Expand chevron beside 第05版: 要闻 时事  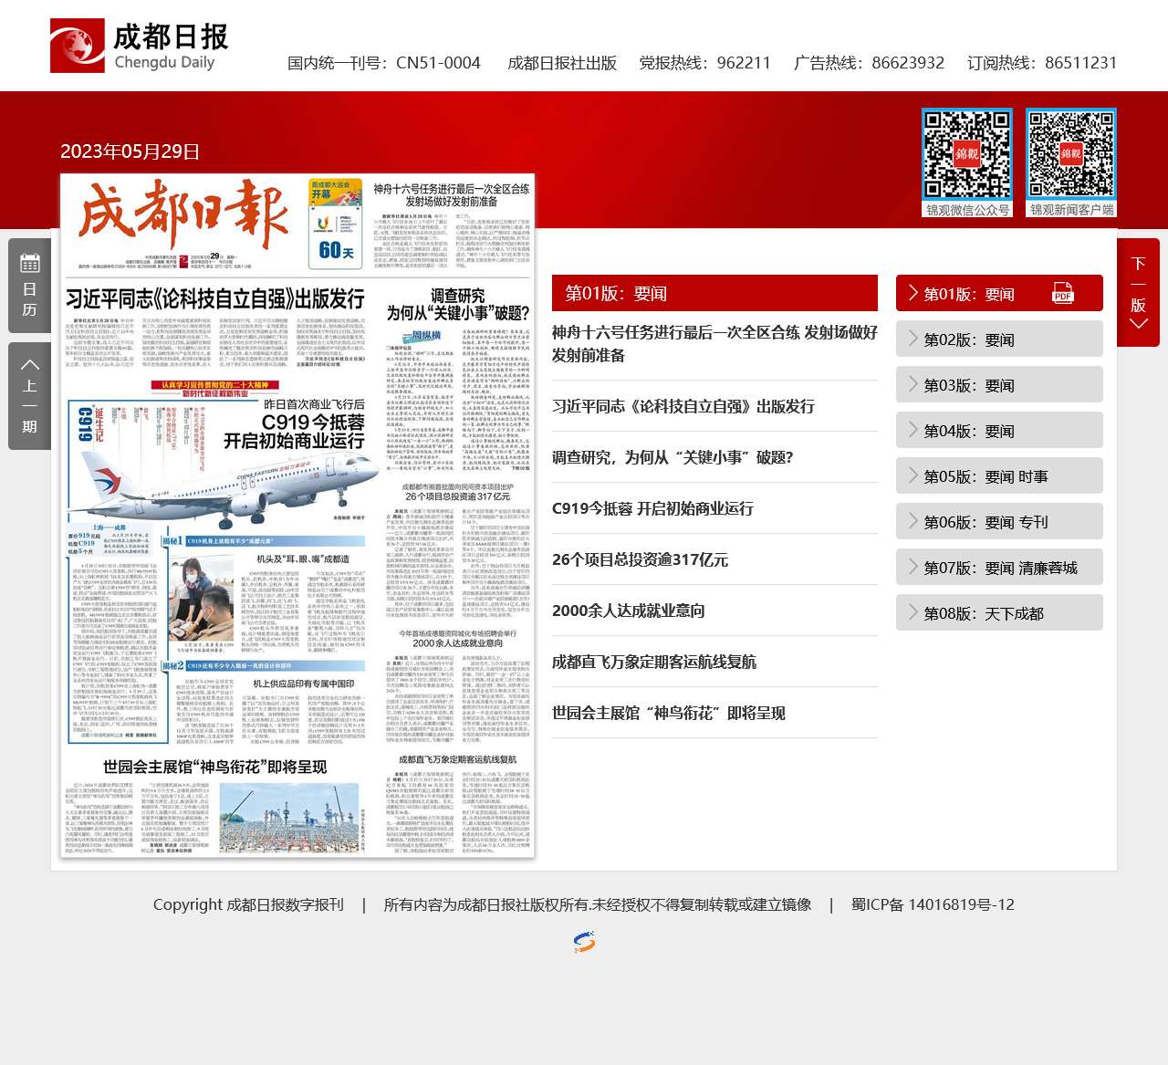click(912, 475)
